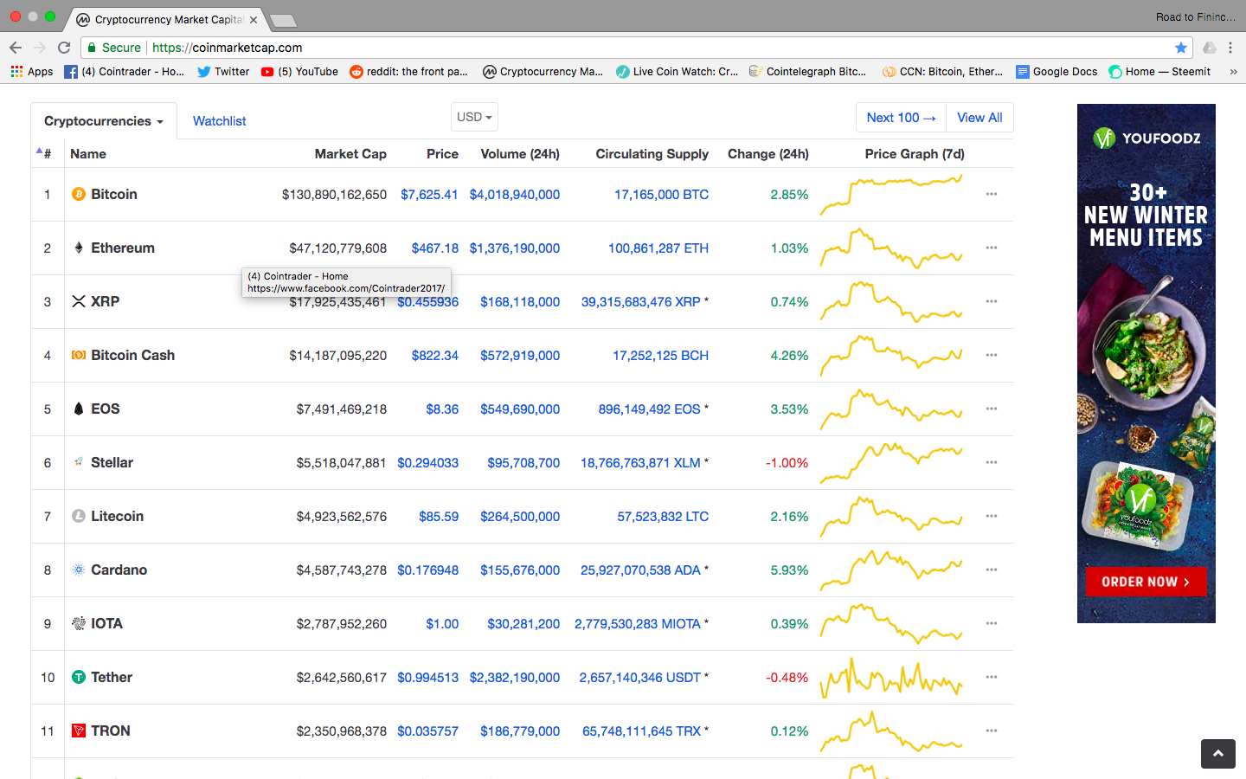This screenshot has width=1246, height=779.
Task: Open the Chrome three-dot menu
Action: (1230, 48)
